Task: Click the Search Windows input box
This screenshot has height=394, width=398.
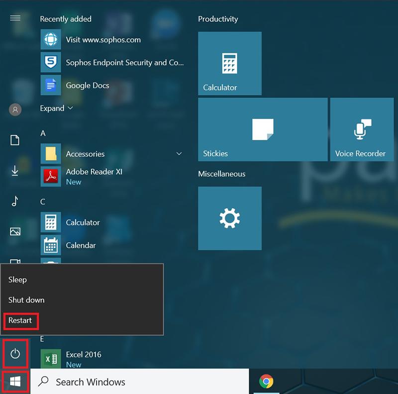Action: 139,382
